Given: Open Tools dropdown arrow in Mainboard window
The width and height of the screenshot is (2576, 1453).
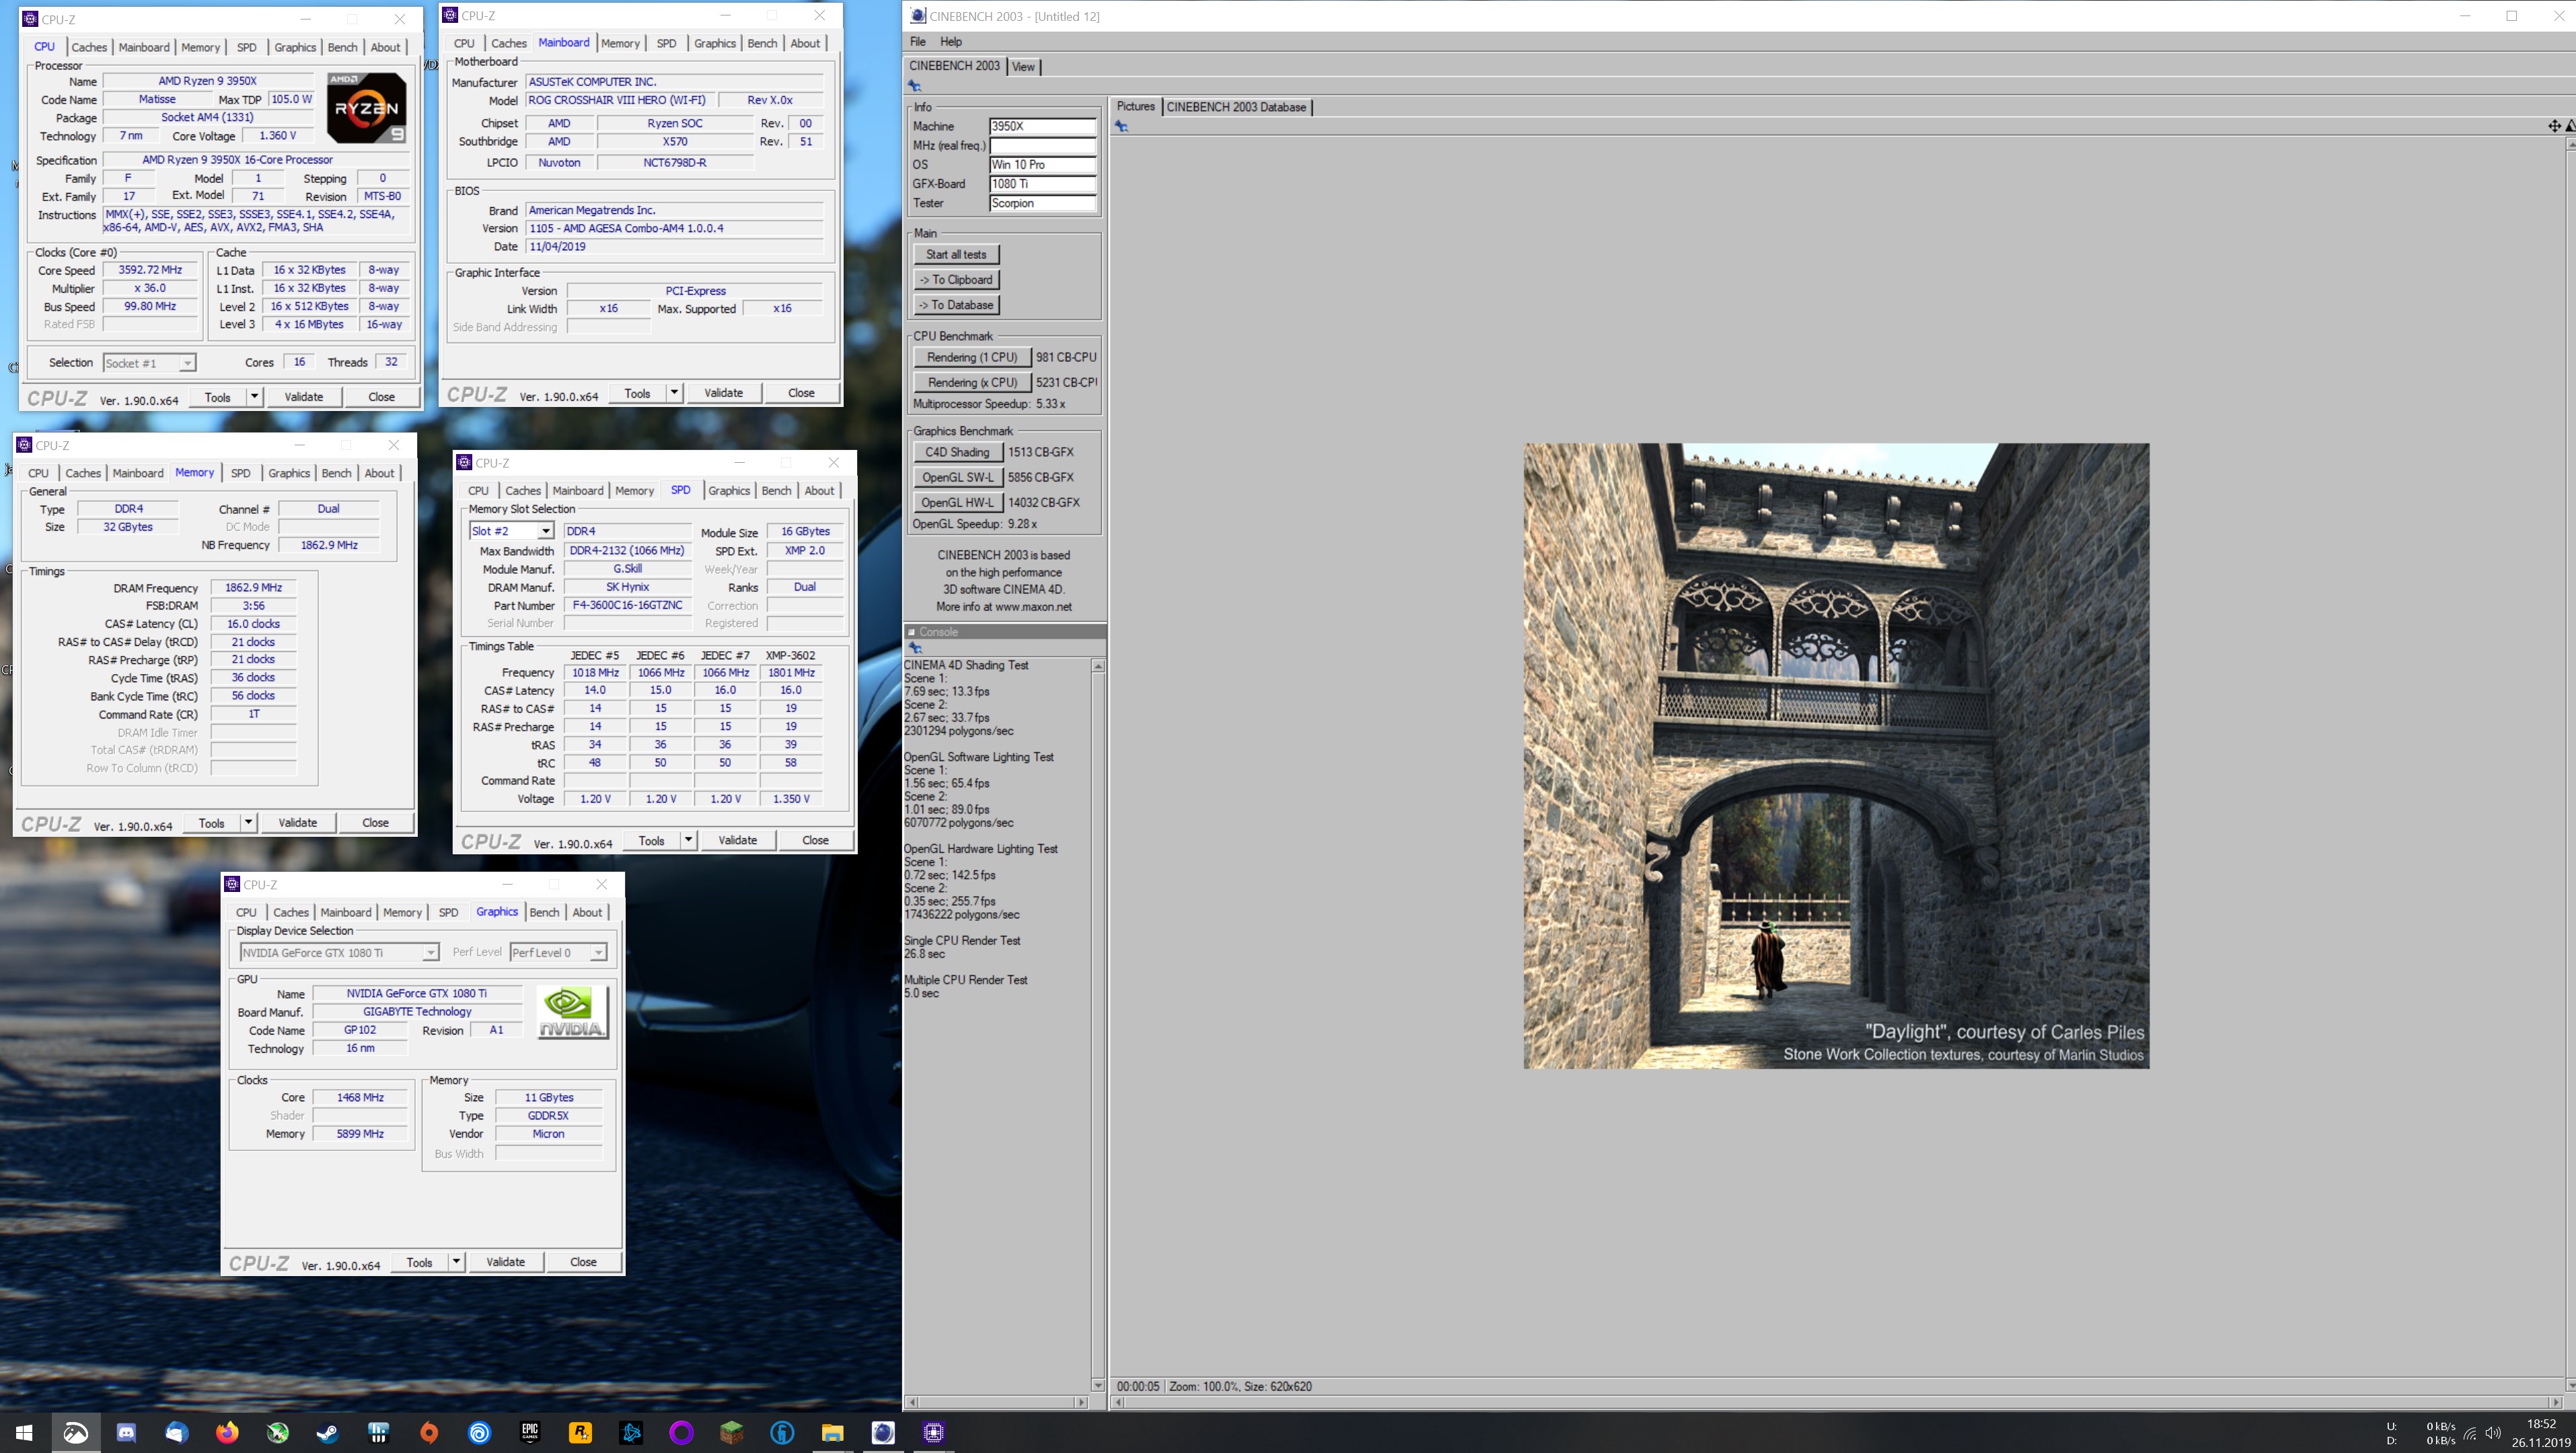Looking at the screenshot, I should pyautogui.click(x=674, y=393).
